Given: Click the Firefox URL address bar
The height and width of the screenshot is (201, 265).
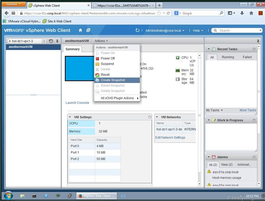Looking at the screenshot, I should tap(90, 13).
